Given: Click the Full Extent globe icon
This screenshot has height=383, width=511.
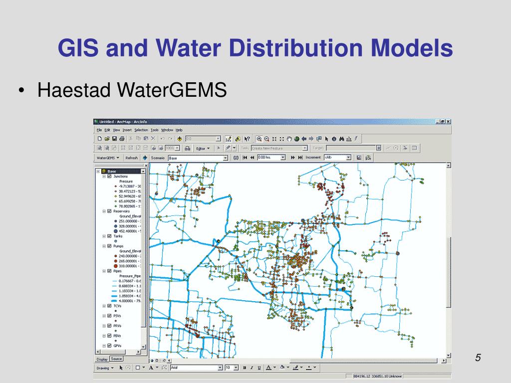Looking at the screenshot, I should (296, 139).
